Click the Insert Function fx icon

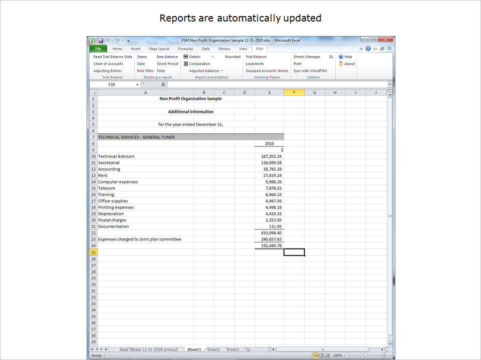163,85
